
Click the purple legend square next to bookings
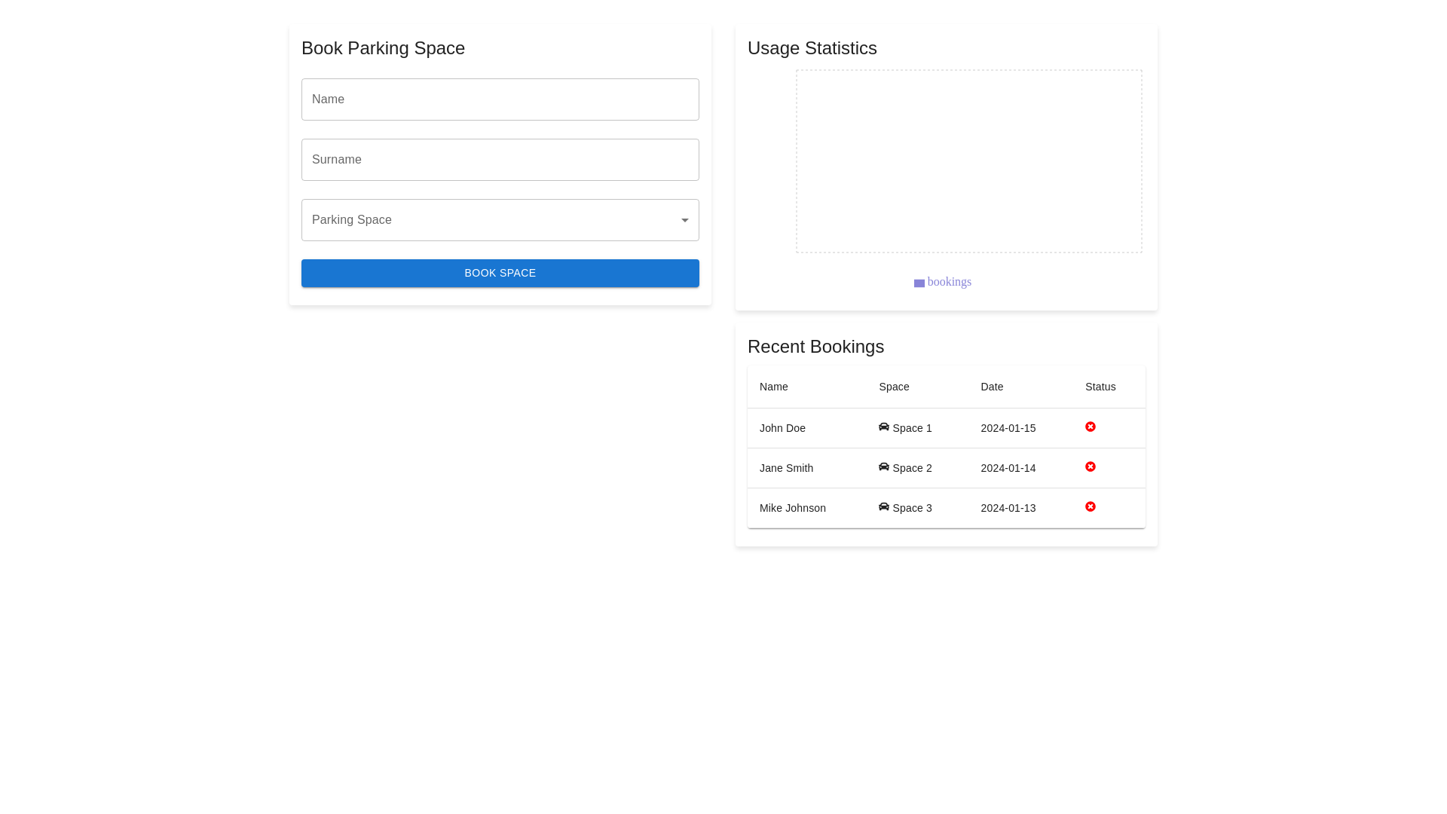pyautogui.click(x=919, y=283)
